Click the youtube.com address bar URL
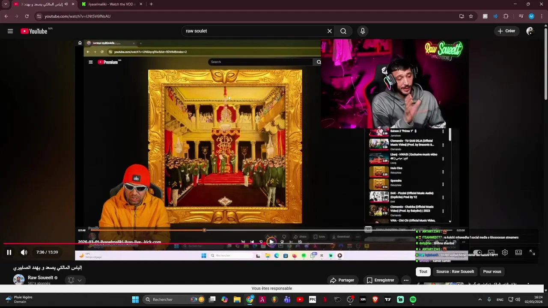Screen dimensions: 548x308 77,16
